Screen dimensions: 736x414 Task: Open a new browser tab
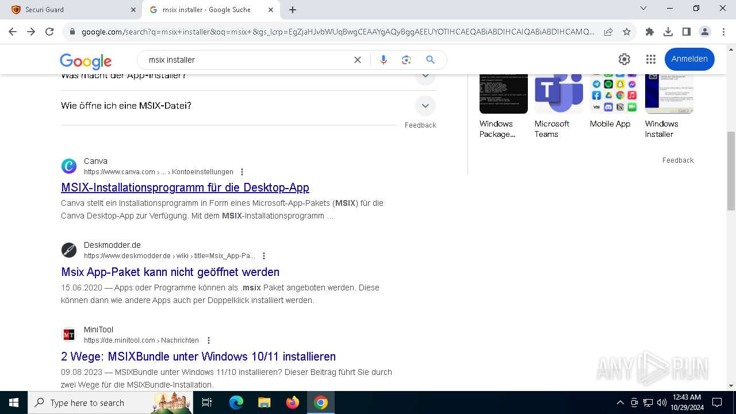293,10
